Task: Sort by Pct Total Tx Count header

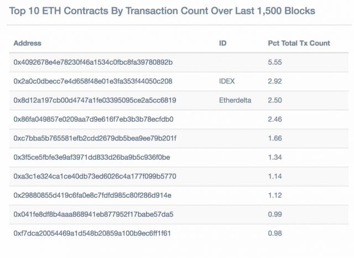Action: pos(299,43)
